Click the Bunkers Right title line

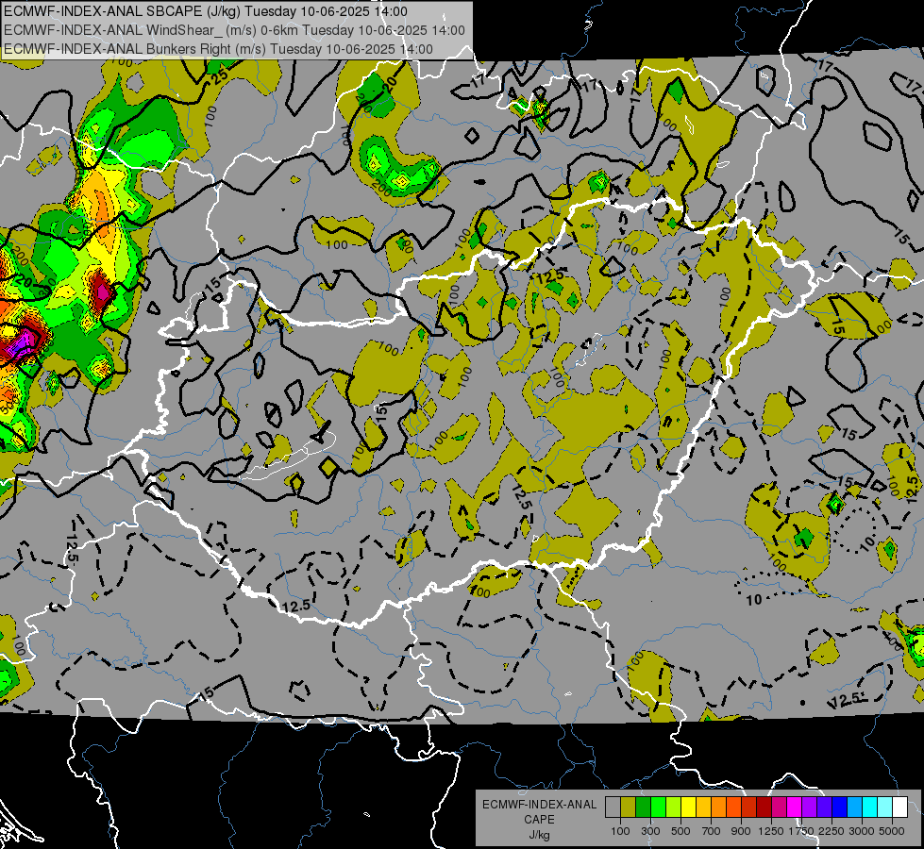pyautogui.click(x=218, y=49)
